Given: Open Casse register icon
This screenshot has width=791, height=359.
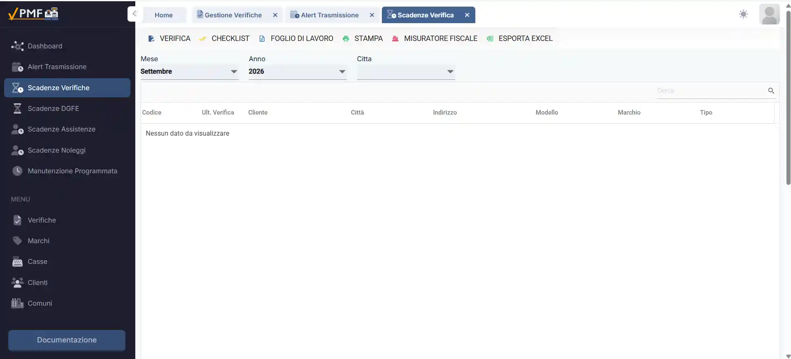Looking at the screenshot, I should click(17, 262).
